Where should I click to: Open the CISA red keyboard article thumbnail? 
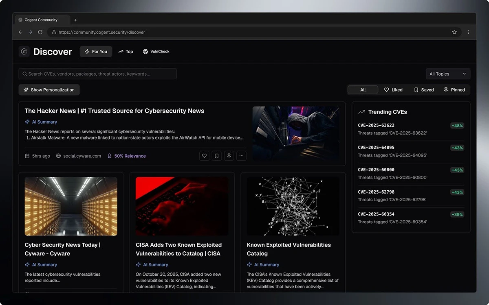click(182, 206)
